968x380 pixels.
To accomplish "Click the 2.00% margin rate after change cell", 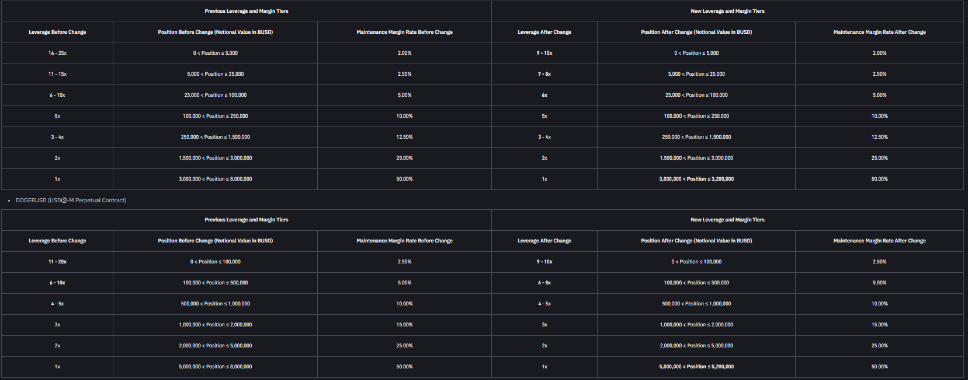I will tap(879, 53).
